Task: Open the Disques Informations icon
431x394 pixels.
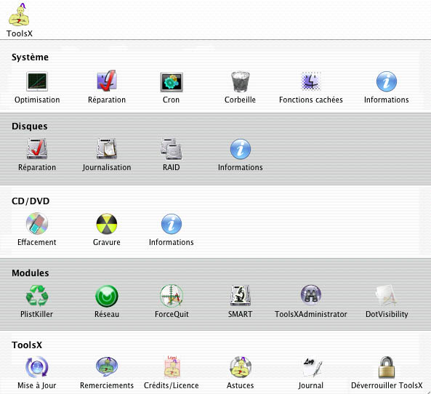Action: (x=241, y=149)
